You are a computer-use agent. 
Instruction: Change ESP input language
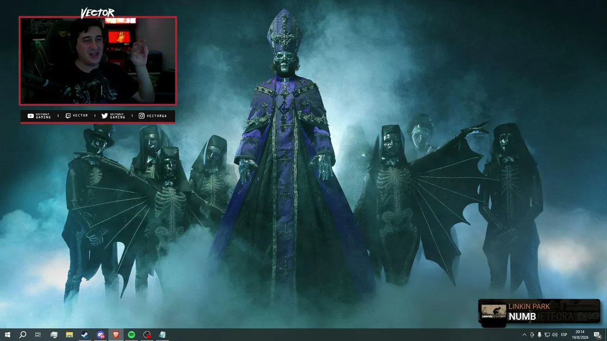tap(564, 335)
